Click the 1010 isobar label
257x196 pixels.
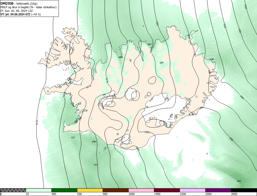(x=107, y=80)
